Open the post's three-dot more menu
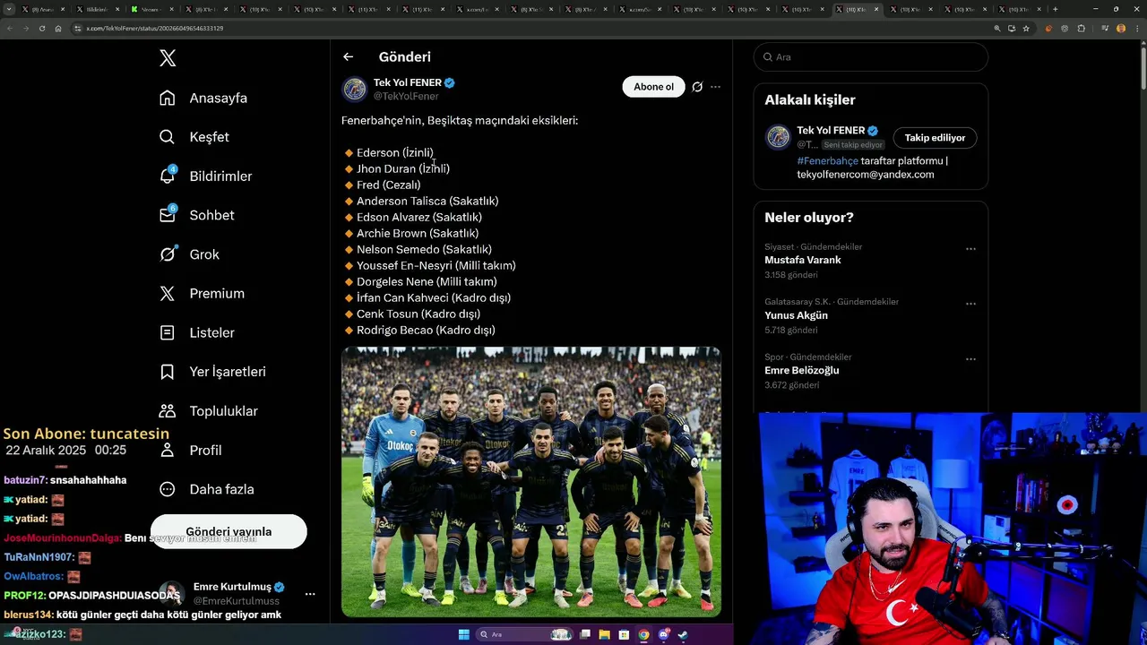This screenshot has height=645, width=1147. 715,87
